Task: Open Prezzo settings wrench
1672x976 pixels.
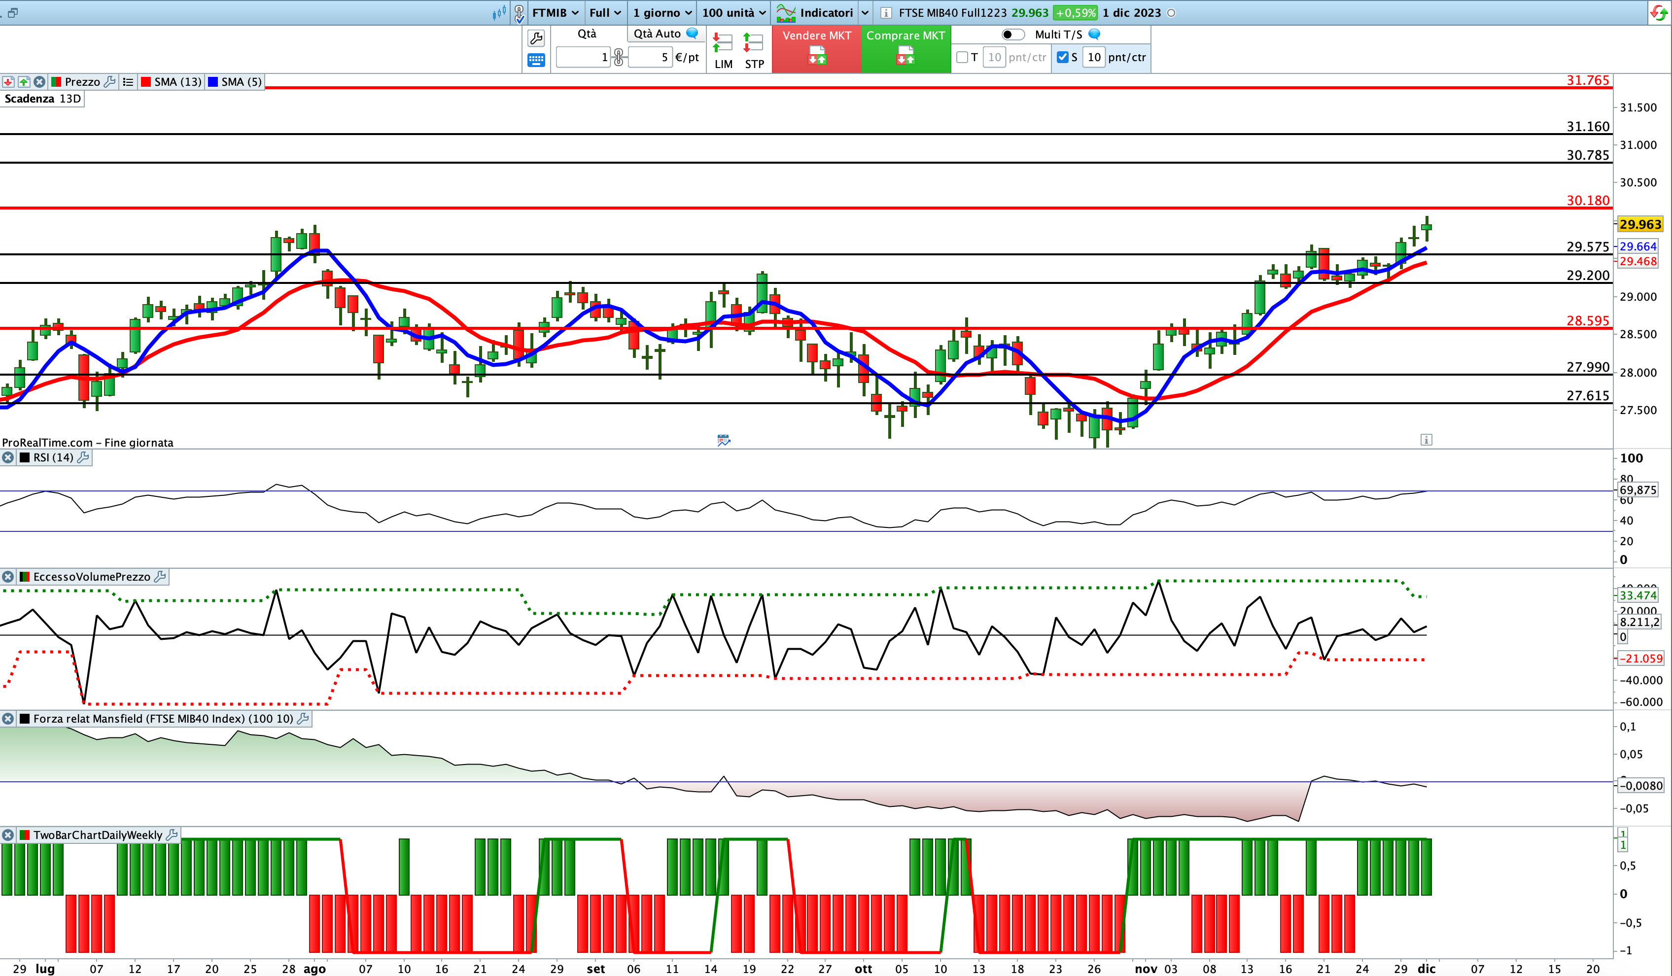Action: (x=110, y=82)
